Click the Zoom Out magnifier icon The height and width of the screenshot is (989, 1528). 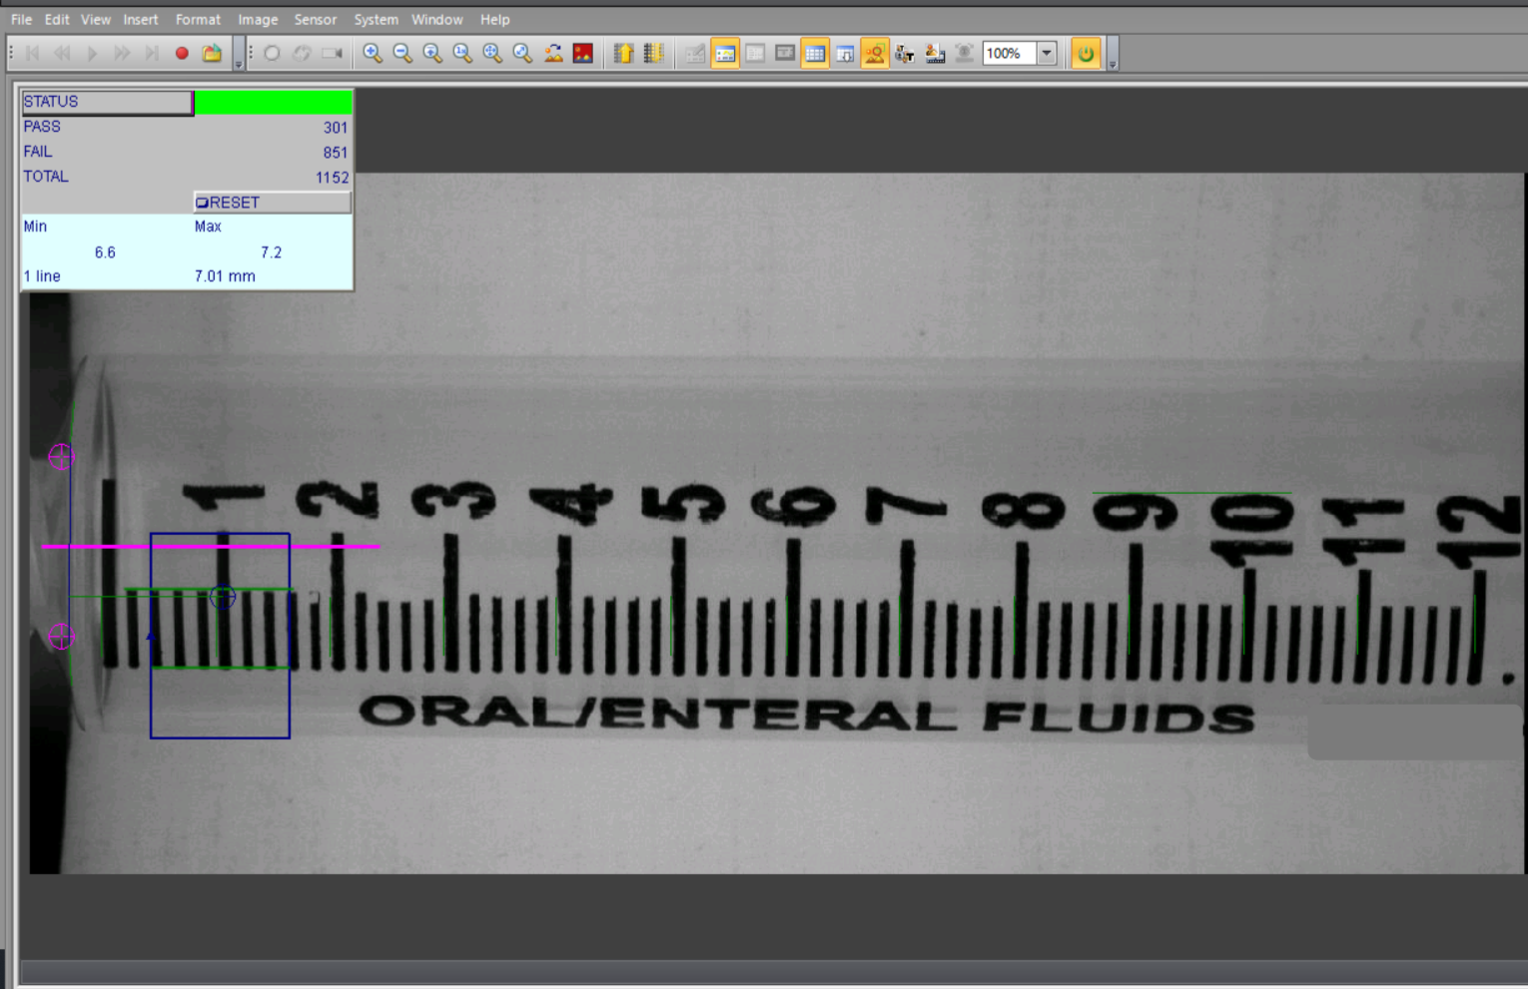tap(402, 54)
